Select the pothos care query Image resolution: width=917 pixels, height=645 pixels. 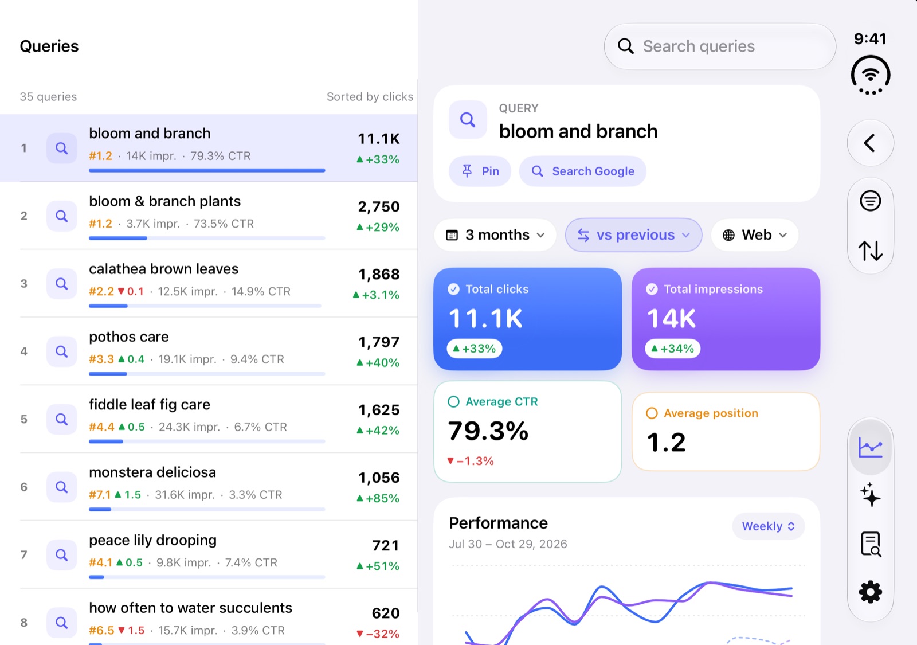click(209, 351)
